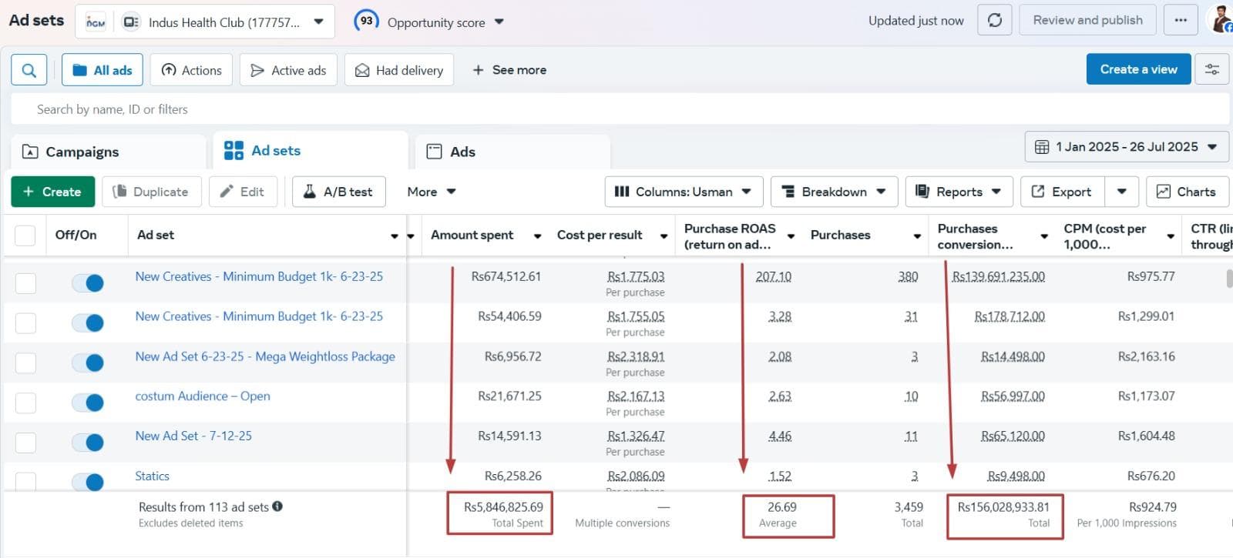Open the Ad set column header dropdown arrow
Screen dimensions: 1233x558
[x=395, y=236]
